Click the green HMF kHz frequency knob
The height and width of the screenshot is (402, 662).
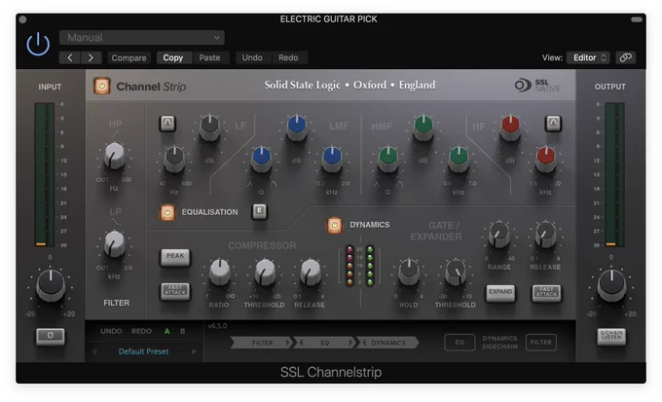click(x=459, y=159)
